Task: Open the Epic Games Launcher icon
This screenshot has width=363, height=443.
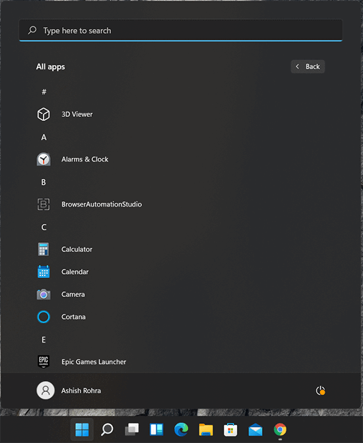Action: [x=44, y=362]
